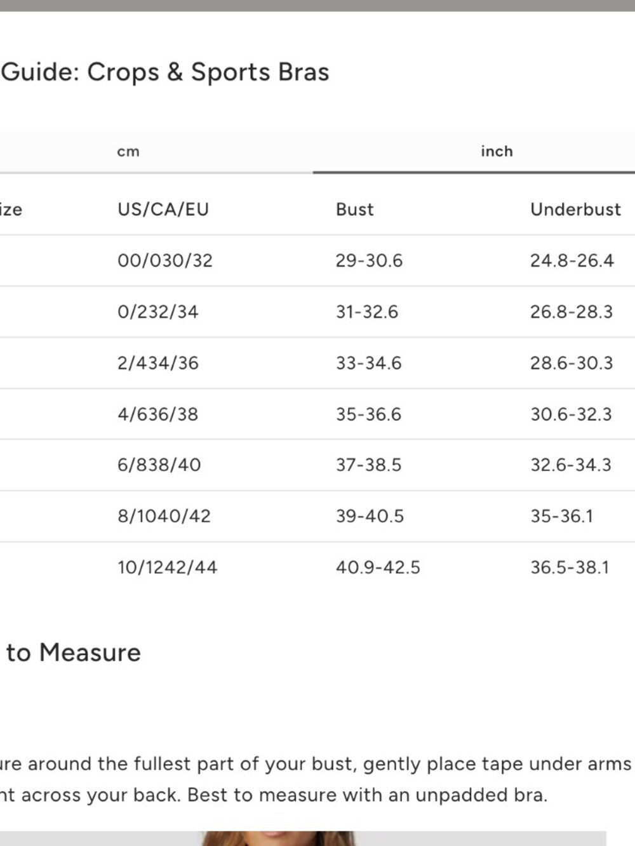635x846 pixels.
Task: Select the 0/232/34 size row
Action: (x=317, y=312)
